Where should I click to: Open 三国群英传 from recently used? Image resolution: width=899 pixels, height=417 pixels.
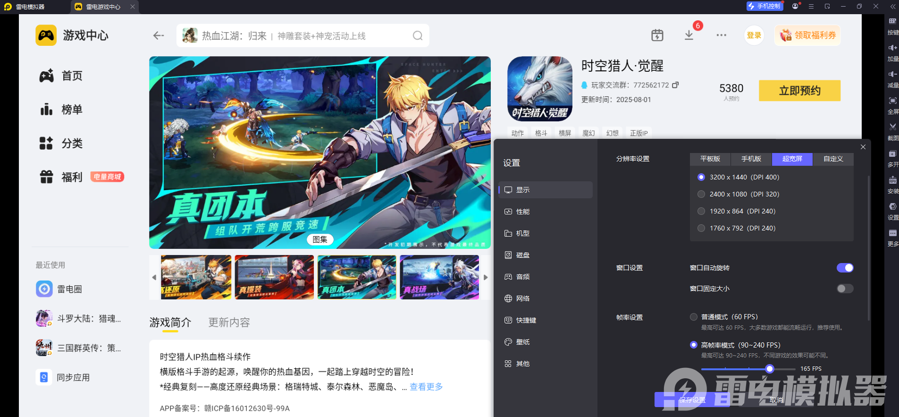(78, 348)
